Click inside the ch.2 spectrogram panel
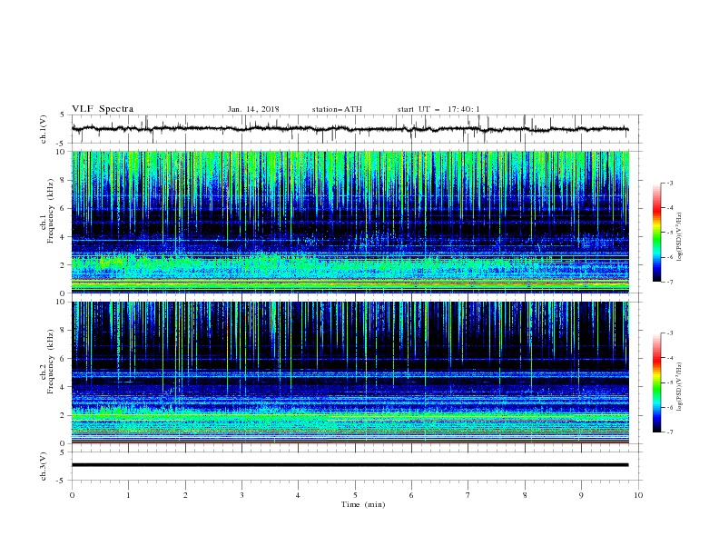This screenshot has height=556, width=719. [350, 372]
